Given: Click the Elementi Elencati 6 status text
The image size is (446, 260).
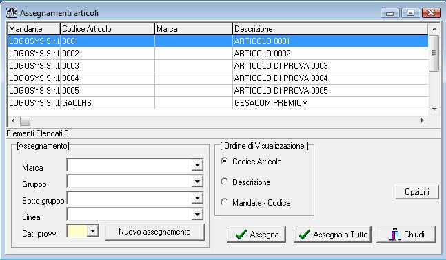Looking at the screenshot, I should [37, 133].
